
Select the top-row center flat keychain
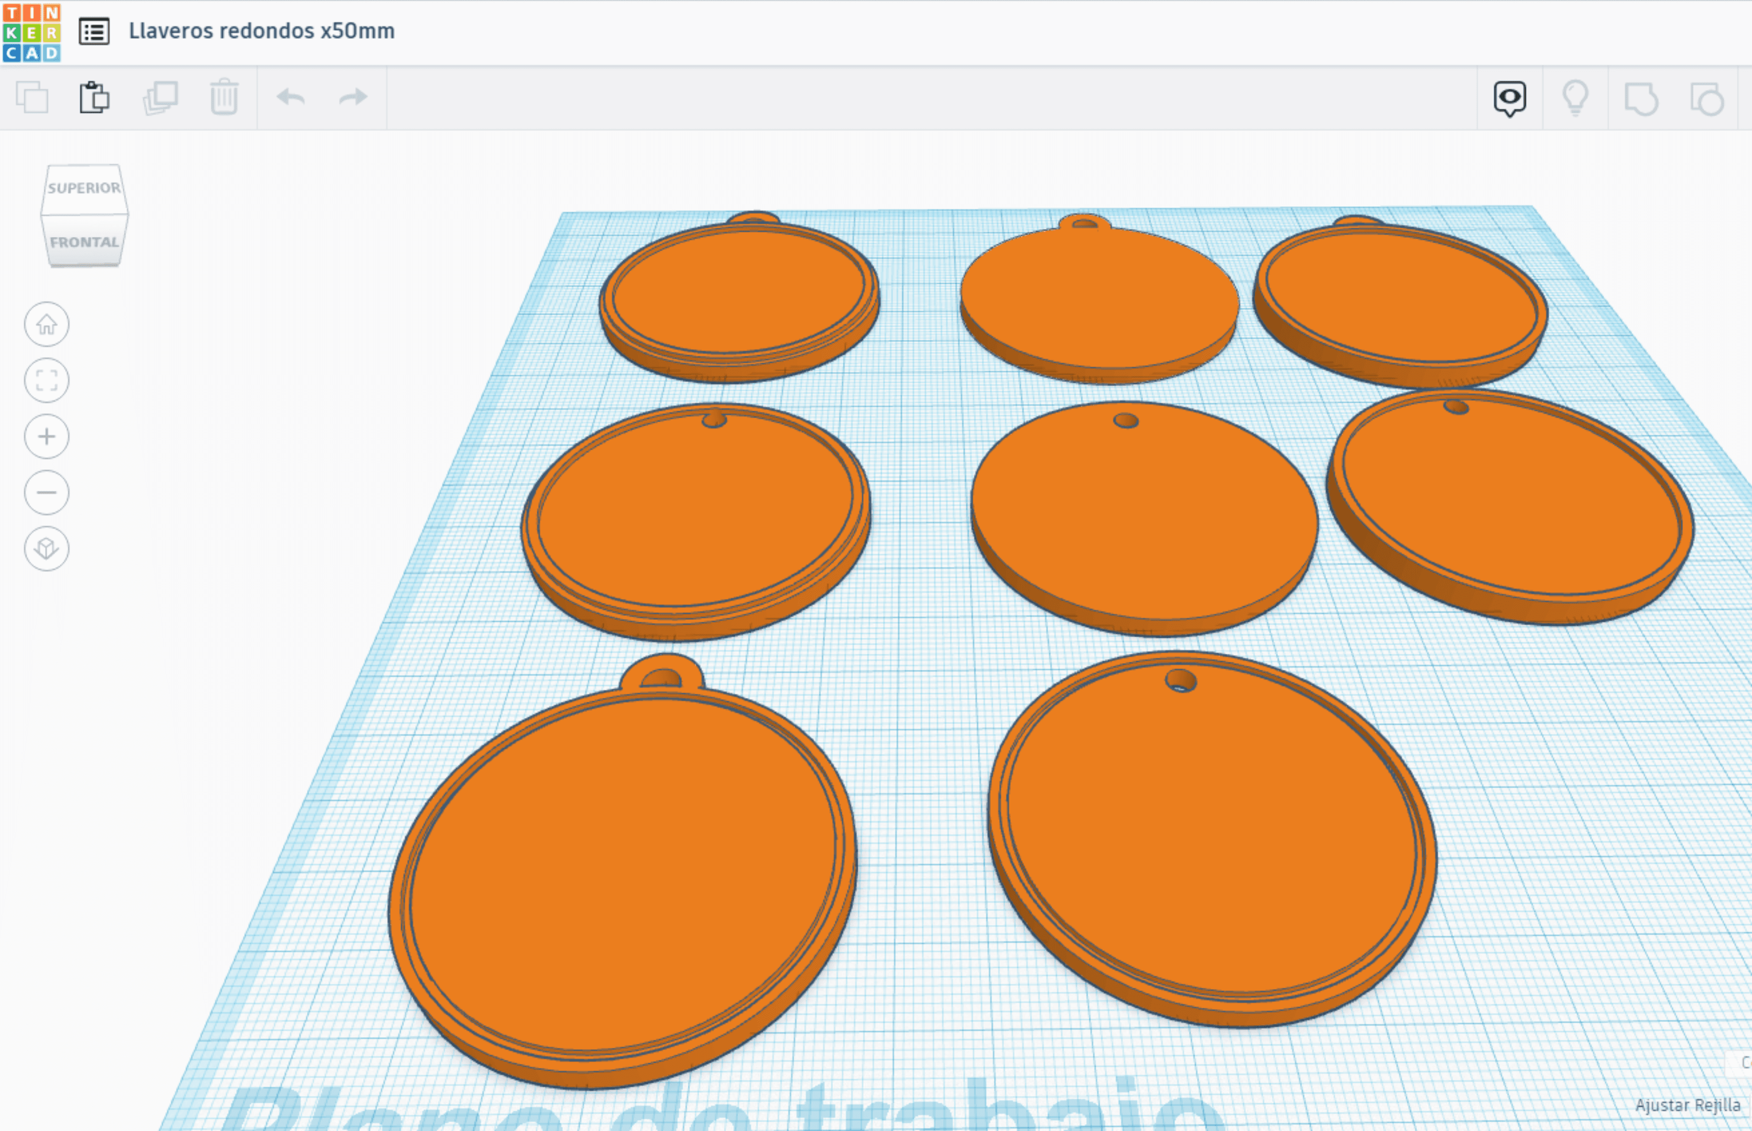point(1099,300)
